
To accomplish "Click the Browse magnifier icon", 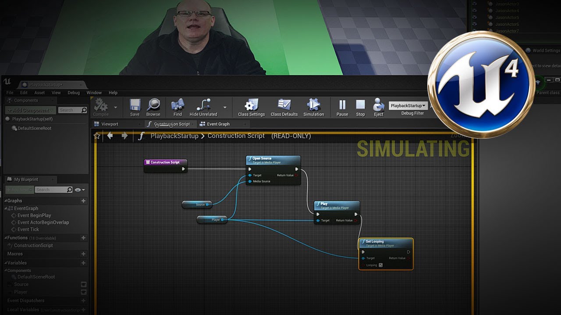I will [153, 105].
